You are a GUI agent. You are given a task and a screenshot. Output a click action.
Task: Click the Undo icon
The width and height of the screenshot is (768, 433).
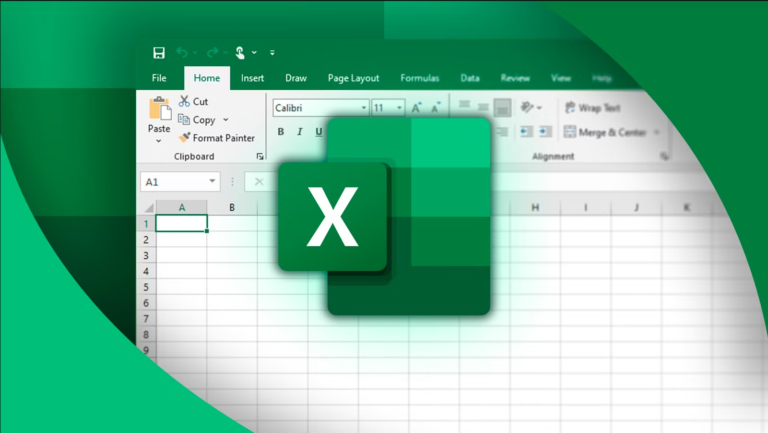[182, 52]
